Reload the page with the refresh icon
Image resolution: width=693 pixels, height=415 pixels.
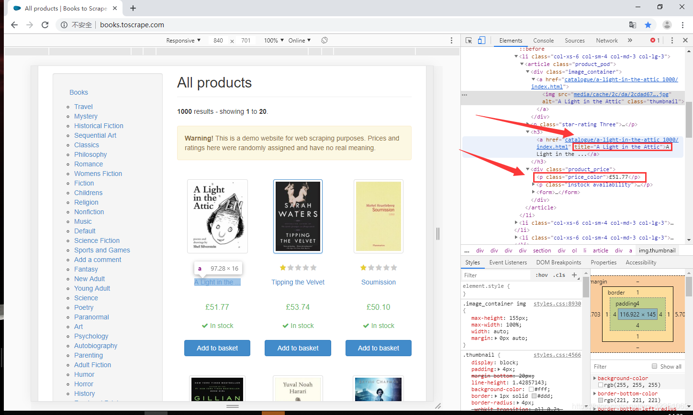pyautogui.click(x=45, y=25)
